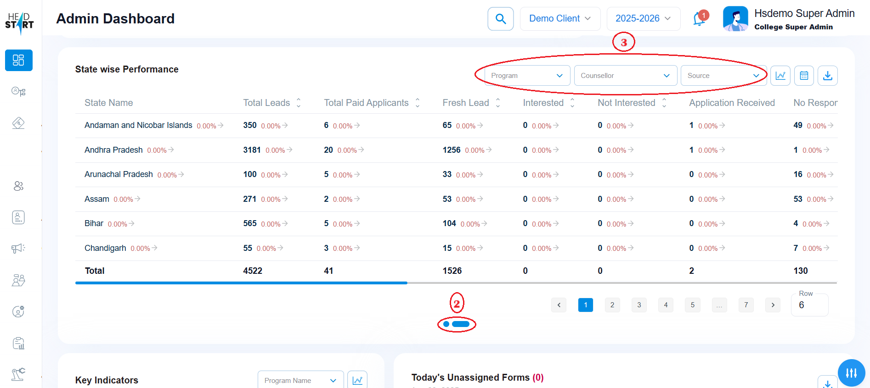Toggle sort on Fresh Lead column
This screenshot has height=388, width=870.
[498, 103]
